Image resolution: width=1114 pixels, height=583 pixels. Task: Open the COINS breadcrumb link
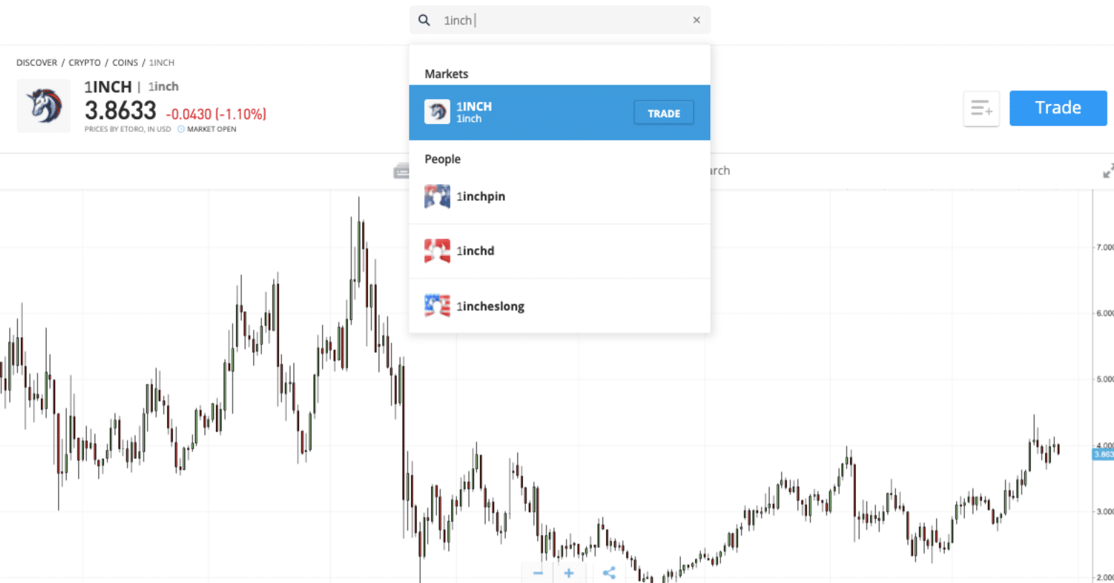coord(125,63)
